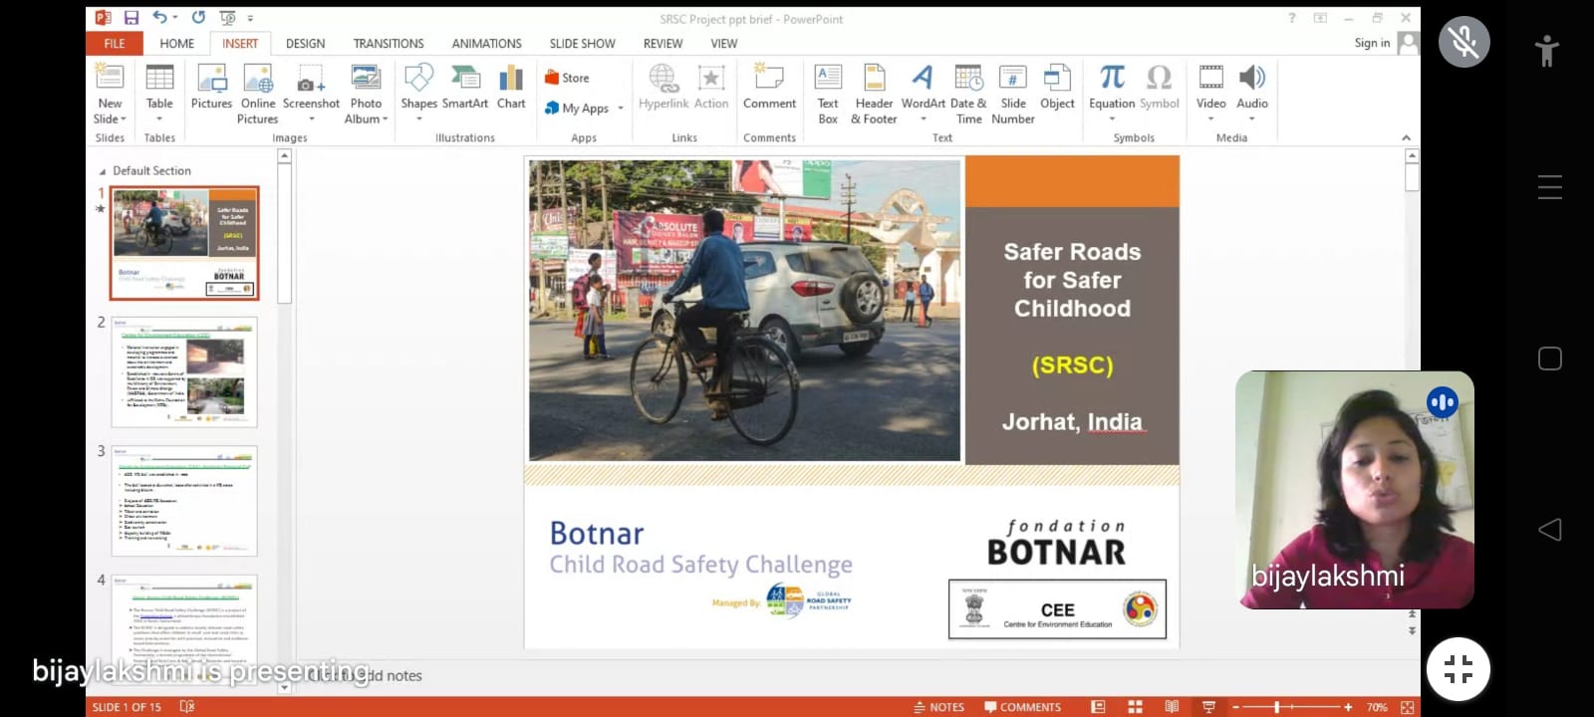Open the Transitions ribbon tab
The width and height of the screenshot is (1594, 717).
point(389,44)
